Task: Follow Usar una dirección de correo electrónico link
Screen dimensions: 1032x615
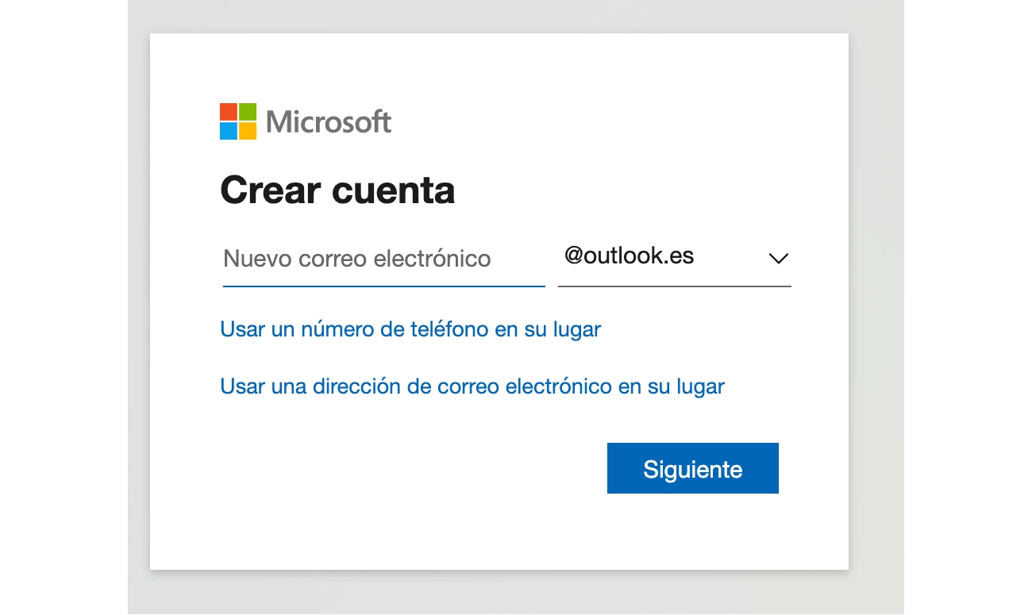Action: tap(472, 386)
